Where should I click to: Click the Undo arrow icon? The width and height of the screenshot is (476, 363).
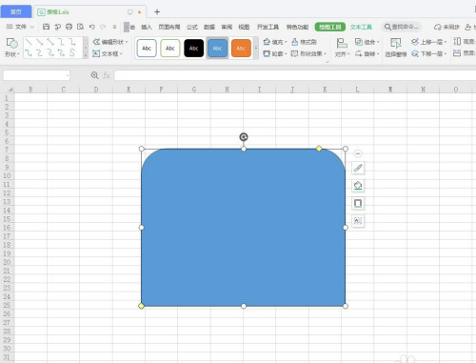click(x=91, y=27)
